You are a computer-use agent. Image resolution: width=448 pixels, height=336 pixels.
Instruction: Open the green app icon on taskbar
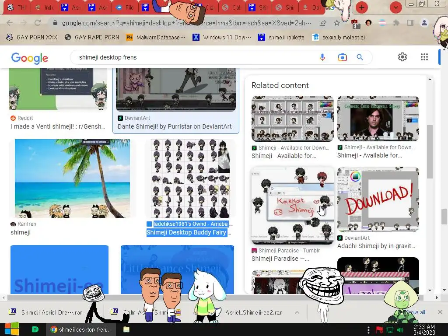(x=35, y=329)
